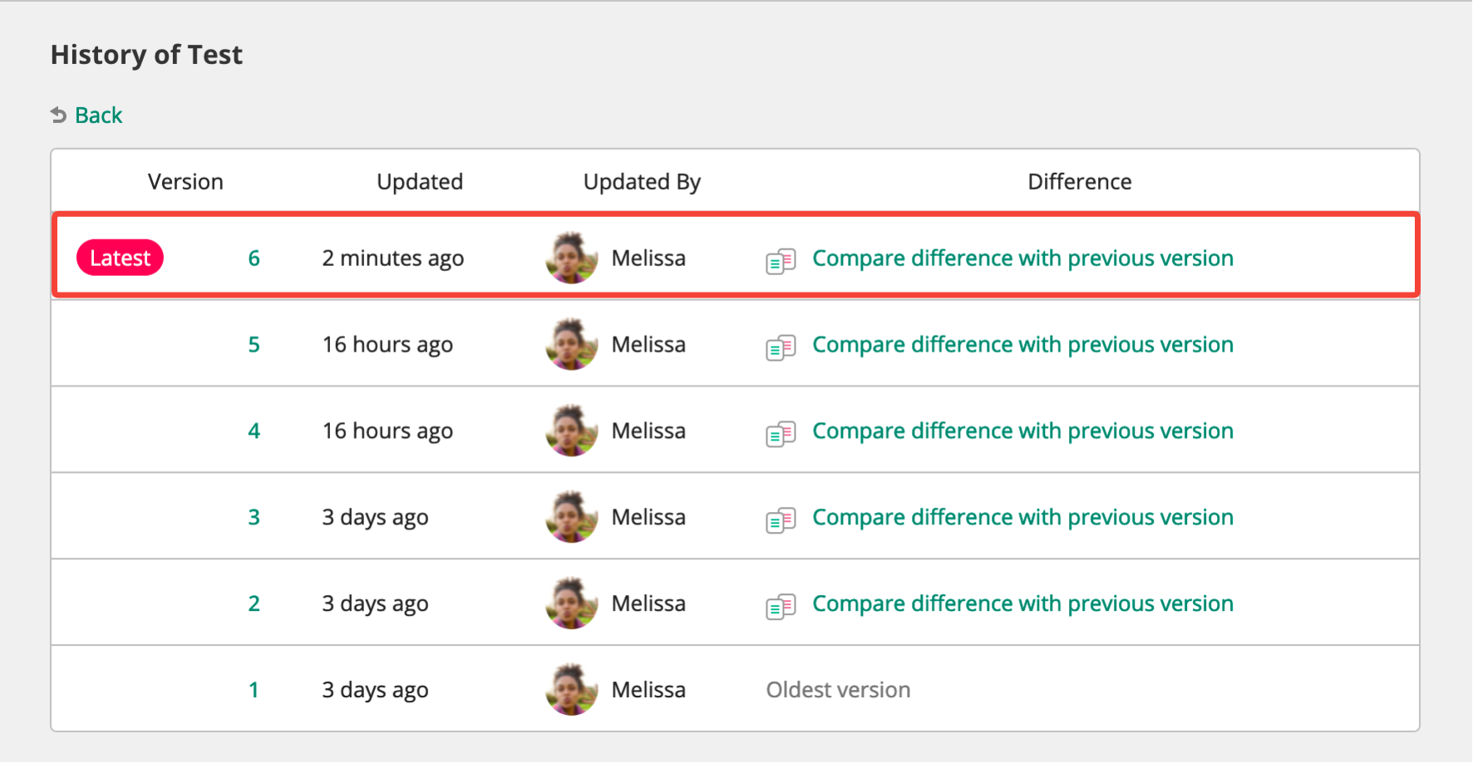Open version 1, the oldest version

(x=254, y=690)
